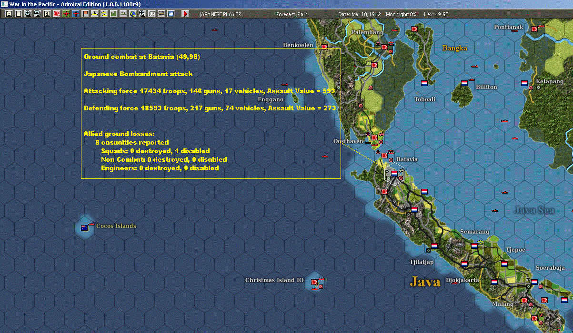
Task: Click 'Engineers: 0 destroyed, 0 disabled' line
Action: pos(160,168)
